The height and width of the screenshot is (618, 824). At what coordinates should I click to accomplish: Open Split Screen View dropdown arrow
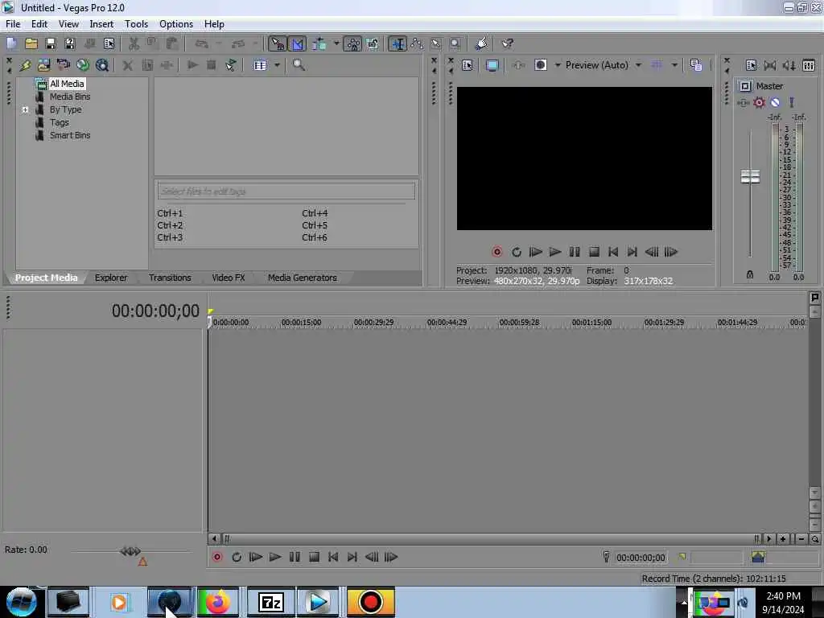click(558, 65)
